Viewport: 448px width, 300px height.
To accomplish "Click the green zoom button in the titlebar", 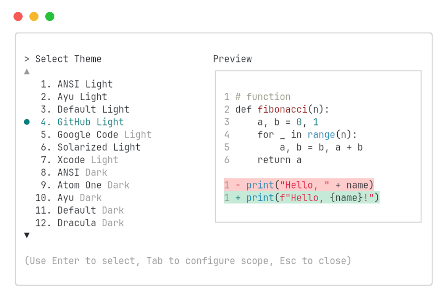I will [50, 16].
